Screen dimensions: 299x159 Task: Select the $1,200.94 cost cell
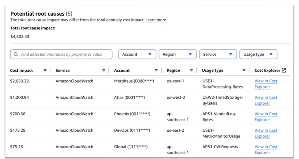[x=19, y=97]
